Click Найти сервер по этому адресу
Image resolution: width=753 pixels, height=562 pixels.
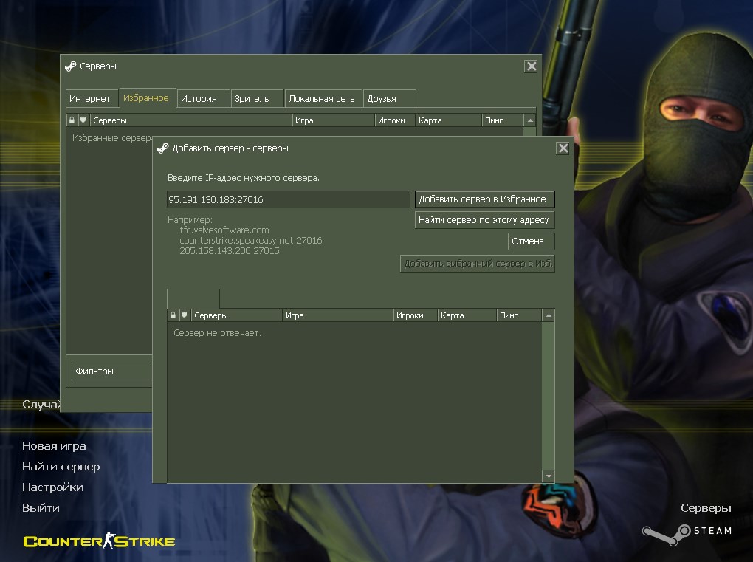pos(484,220)
